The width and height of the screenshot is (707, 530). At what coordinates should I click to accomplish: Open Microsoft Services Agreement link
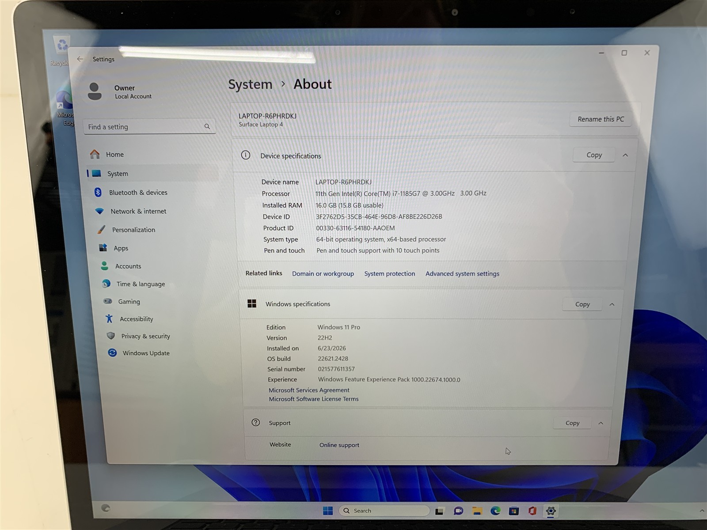pos(309,390)
